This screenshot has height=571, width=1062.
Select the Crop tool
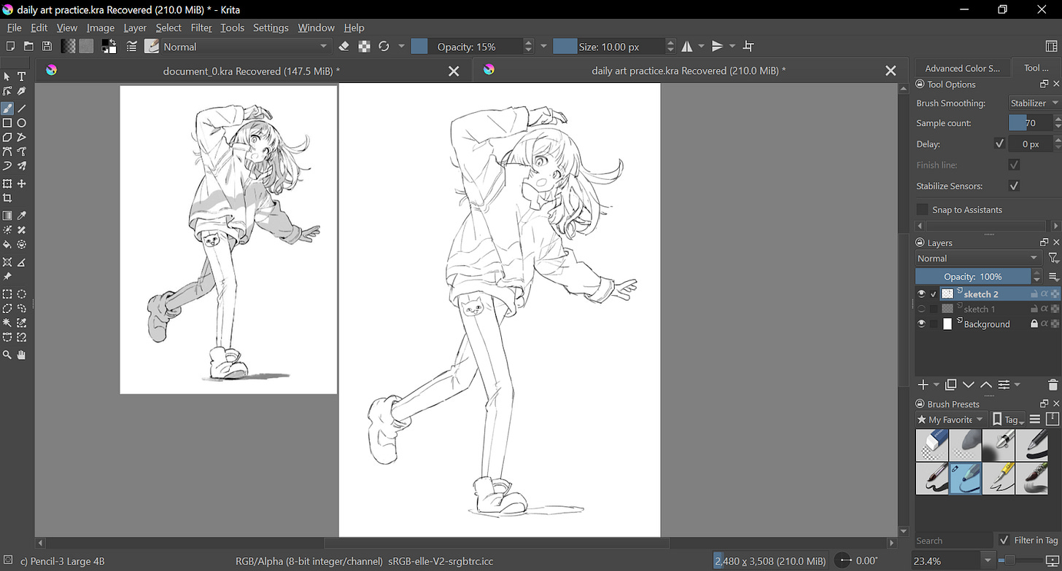[7, 198]
